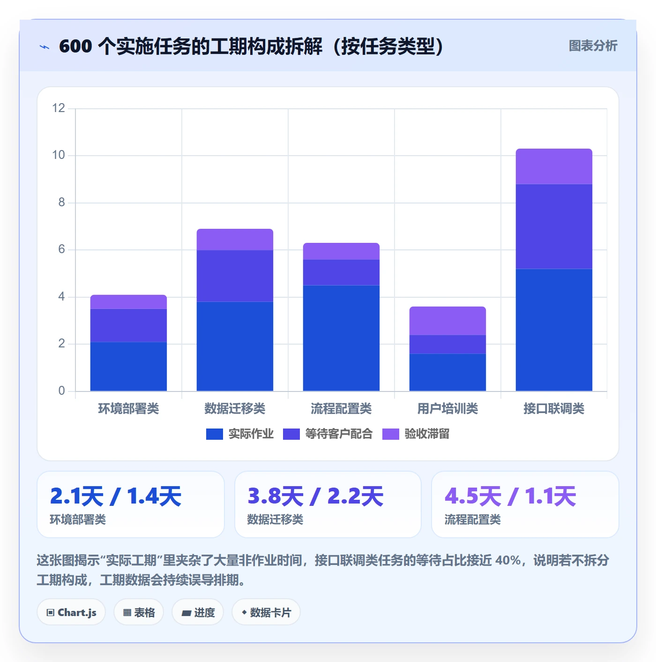Click the chart title starting with 600 个实施任务
The height and width of the screenshot is (662, 656).
(251, 46)
